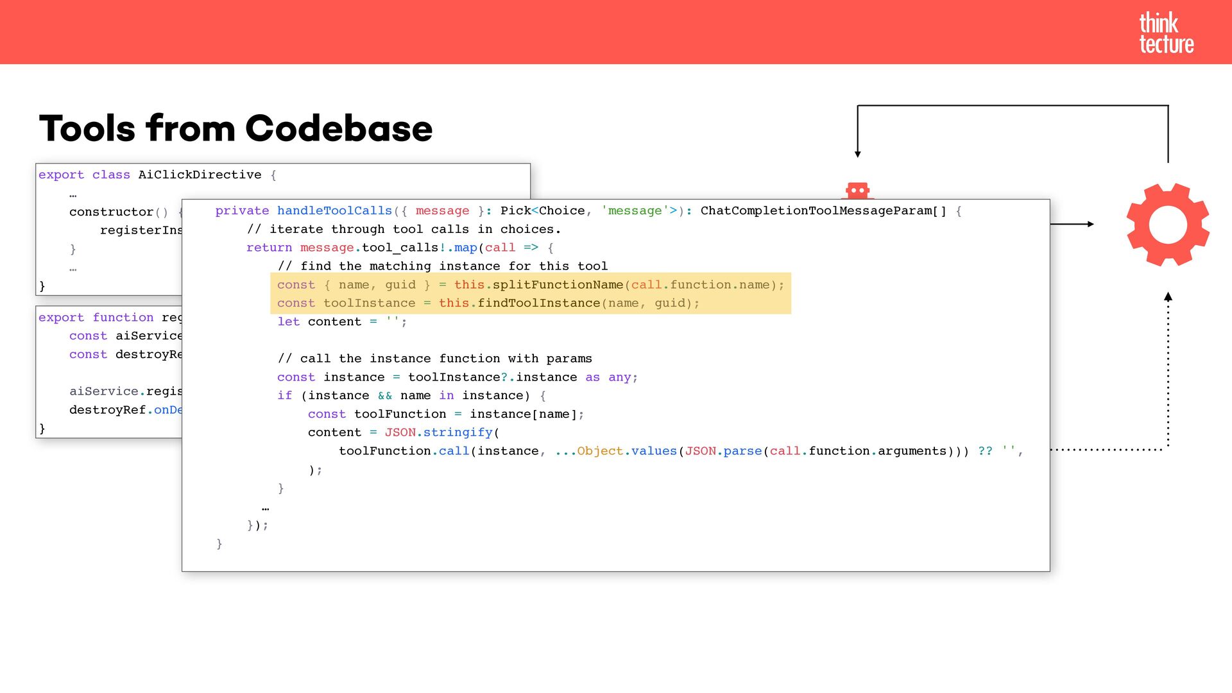Click the red robot icon
Screen dimensions: 1232x693
pyautogui.click(x=857, y=191)
